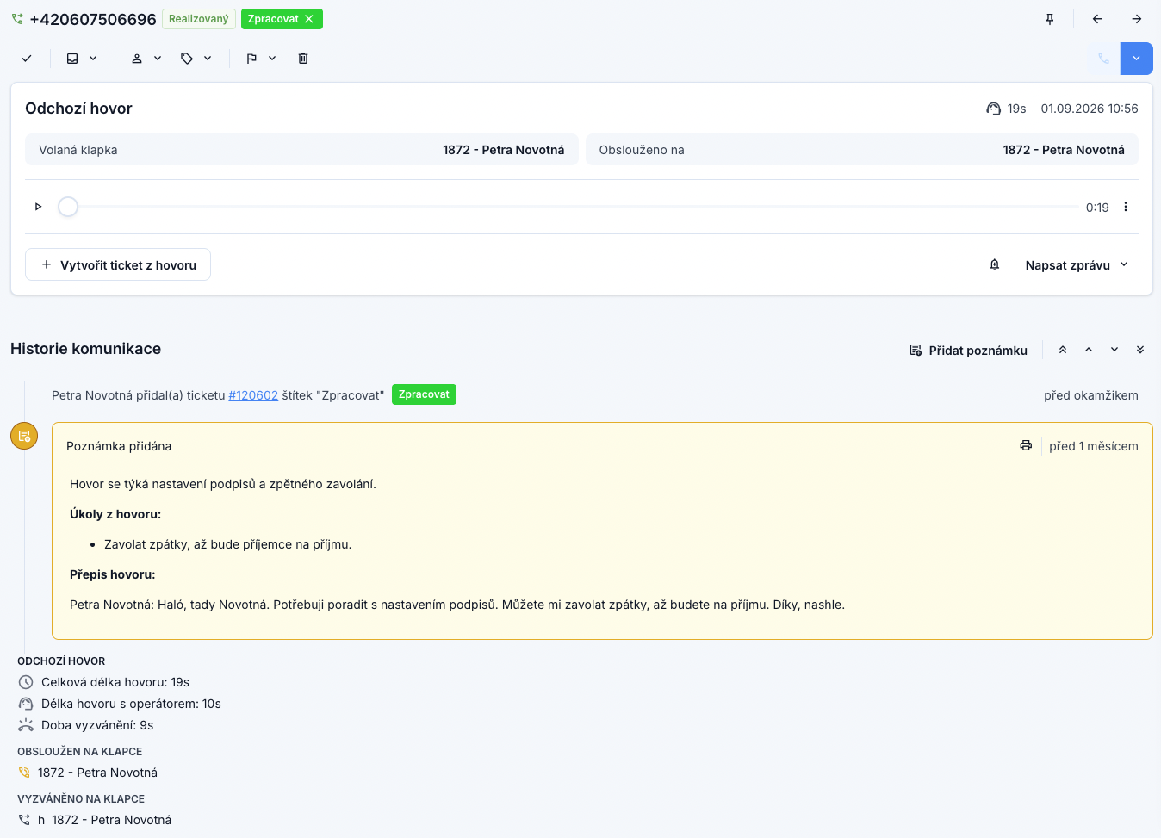
Task: Click the trash delete icon
Action: click(303, 59)
